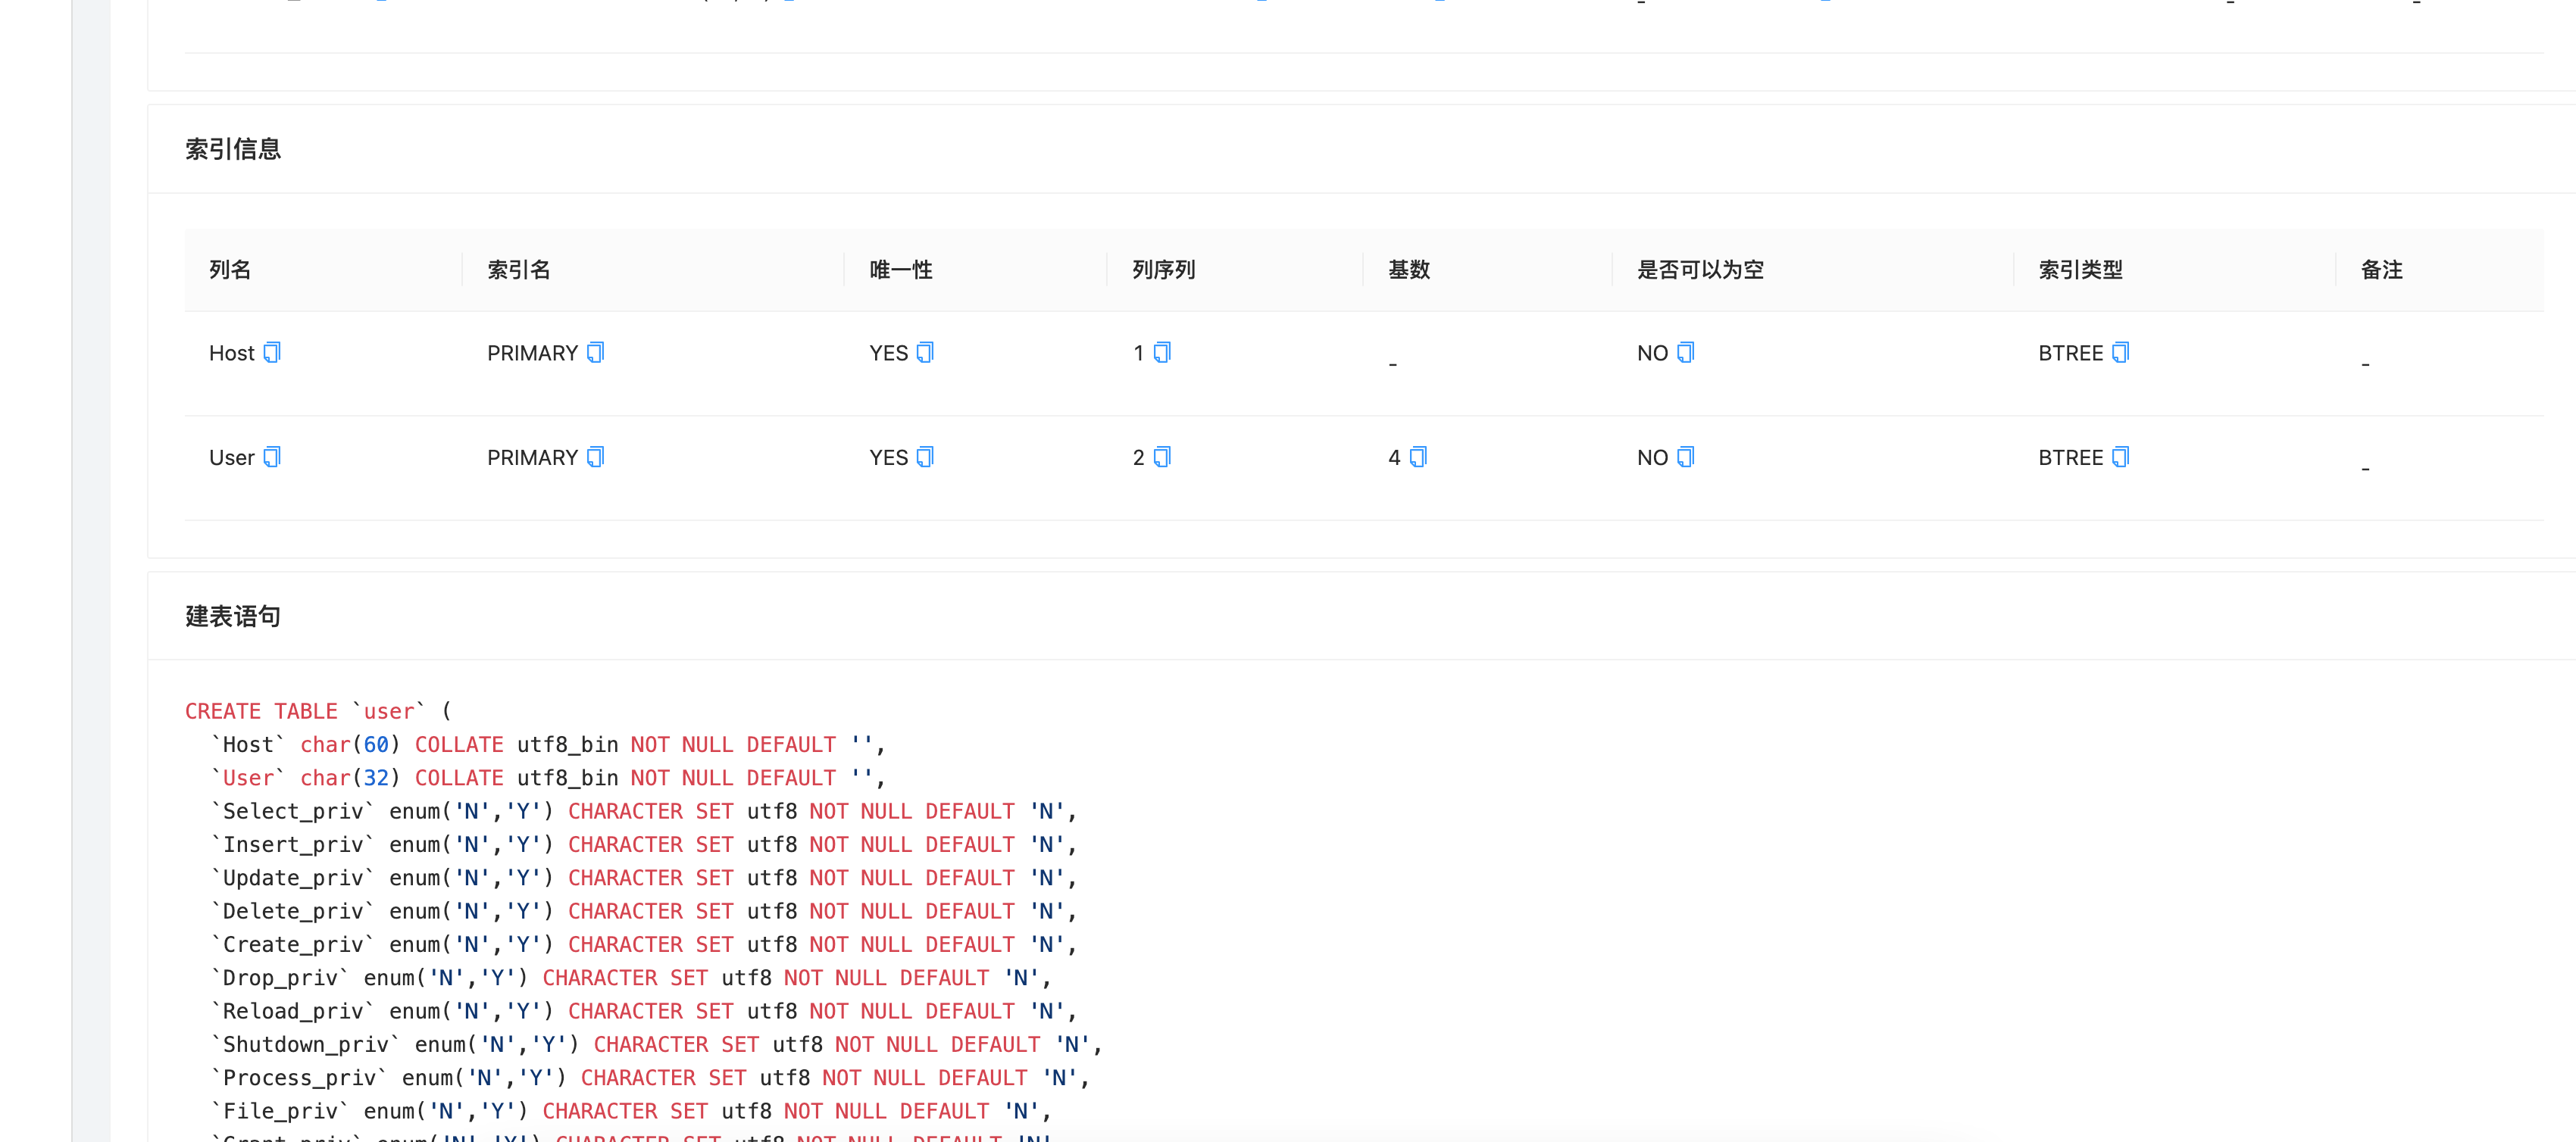This screenshot has height=1142, width=2576.
Task: Click the `Host` char(60) definition line
Action: [548, 744]
